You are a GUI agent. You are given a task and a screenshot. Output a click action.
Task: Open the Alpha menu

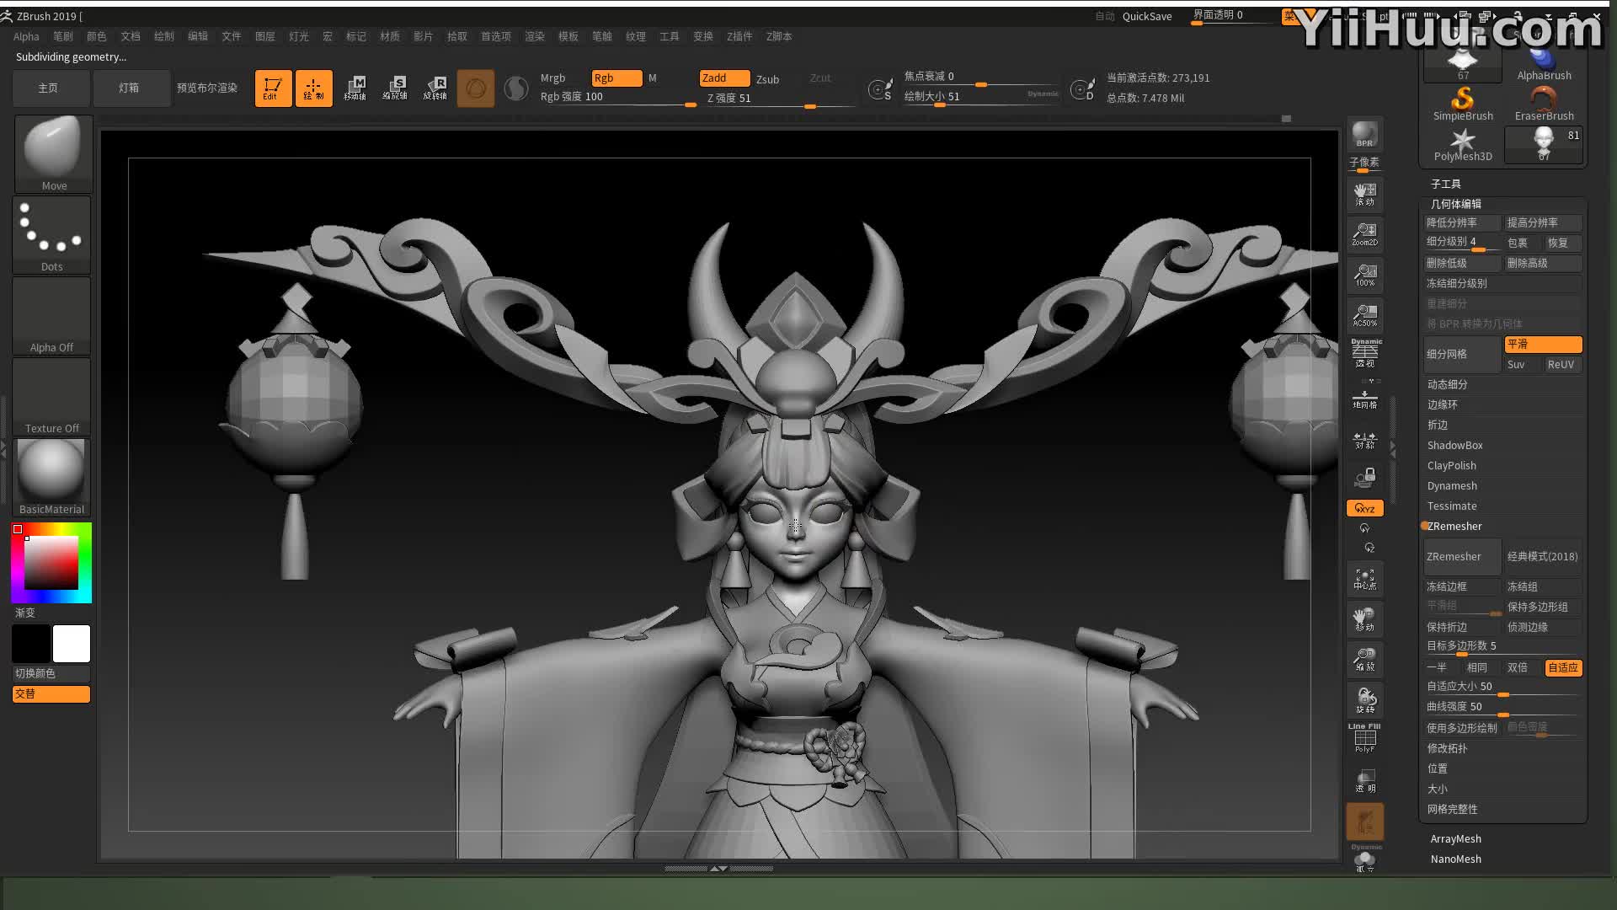26,36
